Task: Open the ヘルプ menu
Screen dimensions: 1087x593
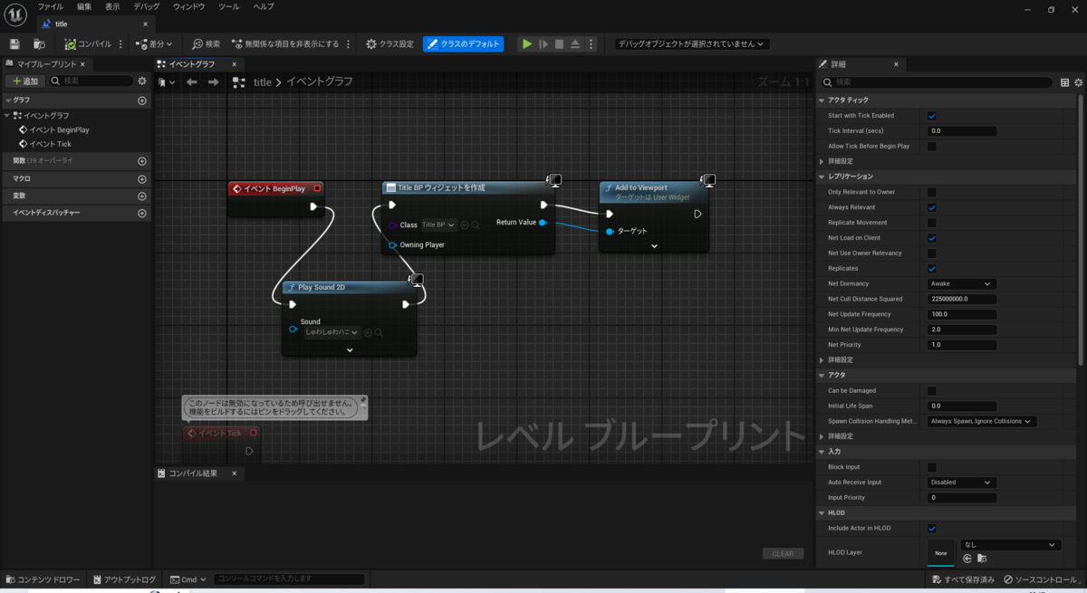Action: [x=264, y=6]
